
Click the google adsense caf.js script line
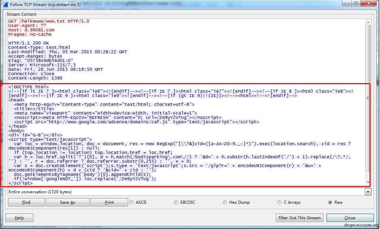(x=137, y=122)
